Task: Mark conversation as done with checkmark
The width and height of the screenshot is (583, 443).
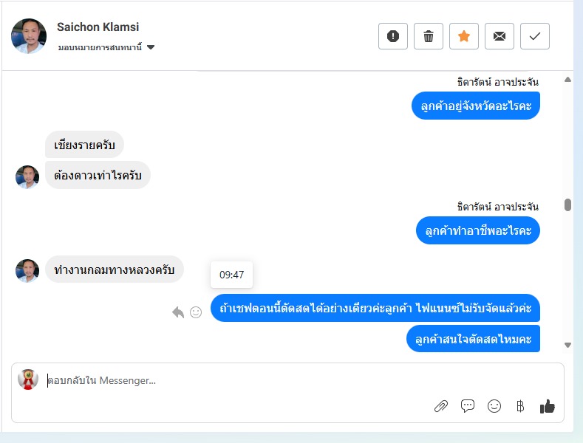Action: [535, 36]
